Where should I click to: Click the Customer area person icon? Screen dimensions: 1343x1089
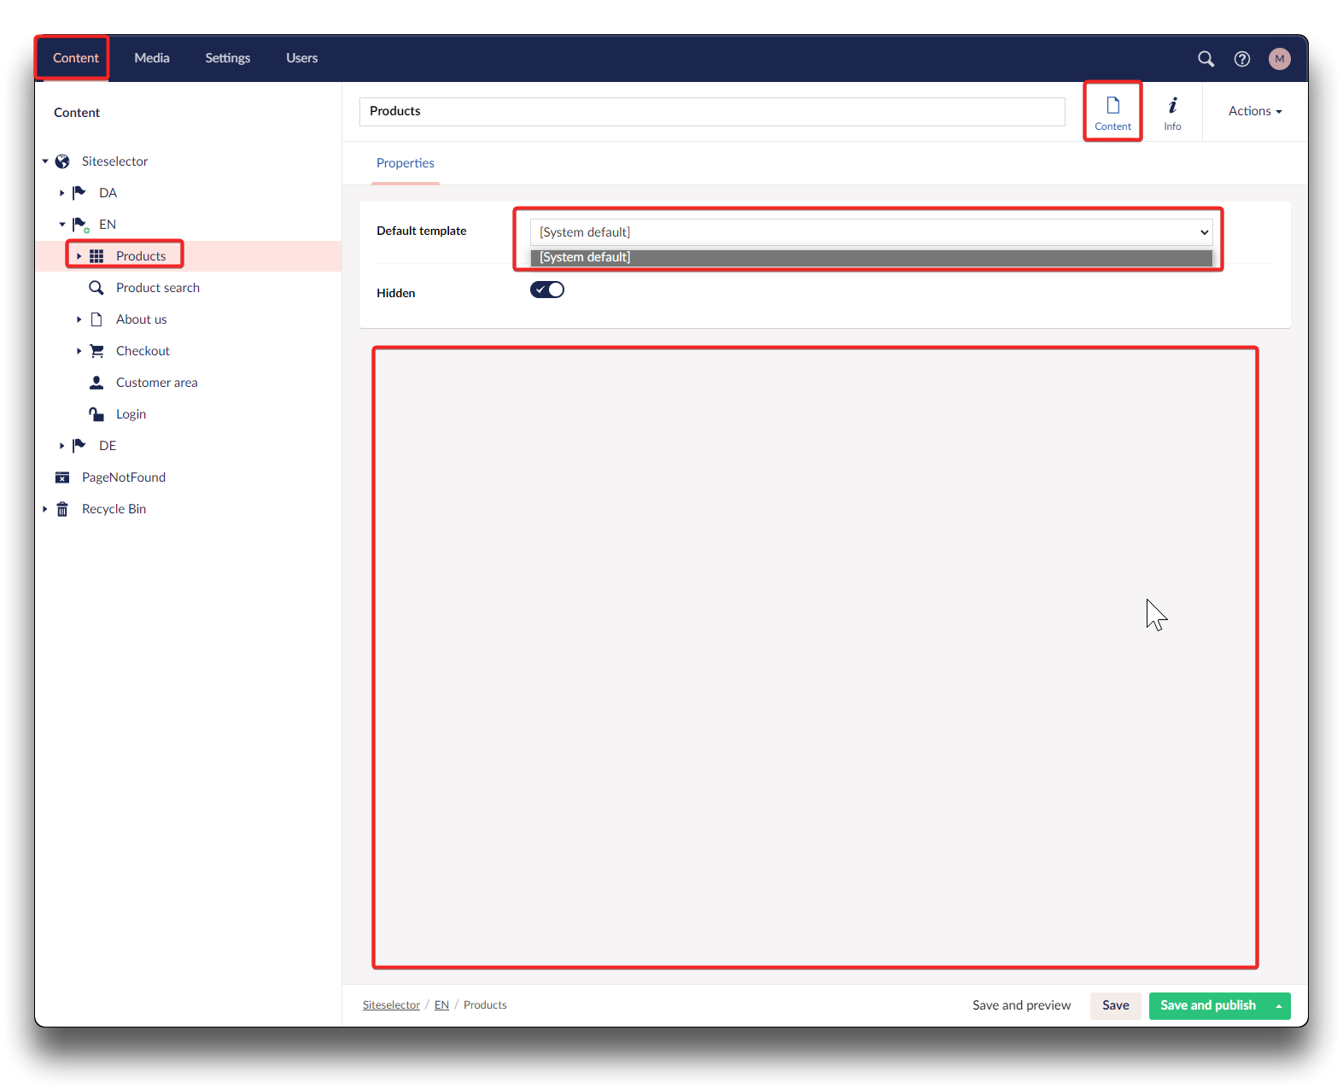coord(96,383)
